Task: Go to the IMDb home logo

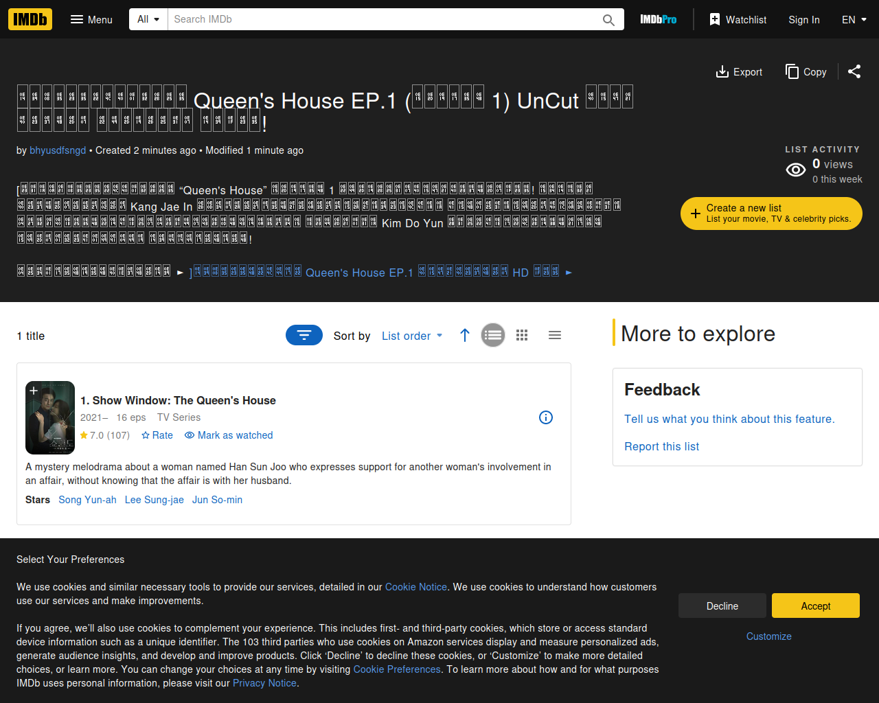Action: 30,19
